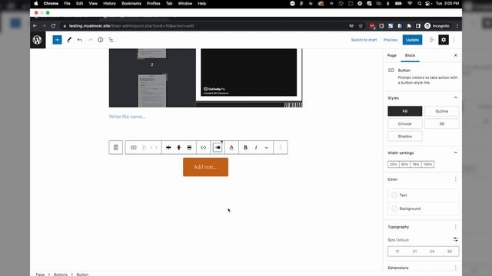Grab the block drag handle

(x=144, y=147)
